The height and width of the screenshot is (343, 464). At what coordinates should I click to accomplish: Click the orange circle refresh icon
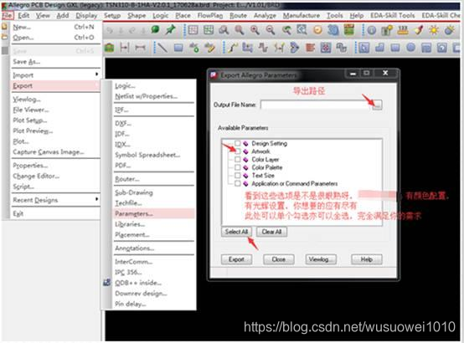click(x=317, y=30)
